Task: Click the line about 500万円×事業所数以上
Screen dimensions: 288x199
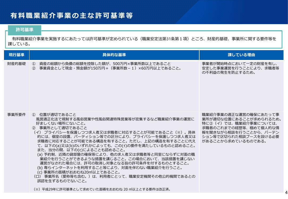Action: [101, 64]
